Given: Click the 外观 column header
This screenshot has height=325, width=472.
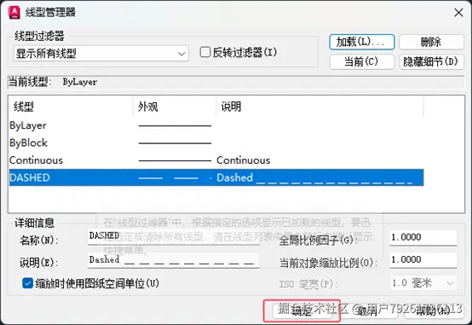Looking at the screenshot, I should (x=175, y=107).
